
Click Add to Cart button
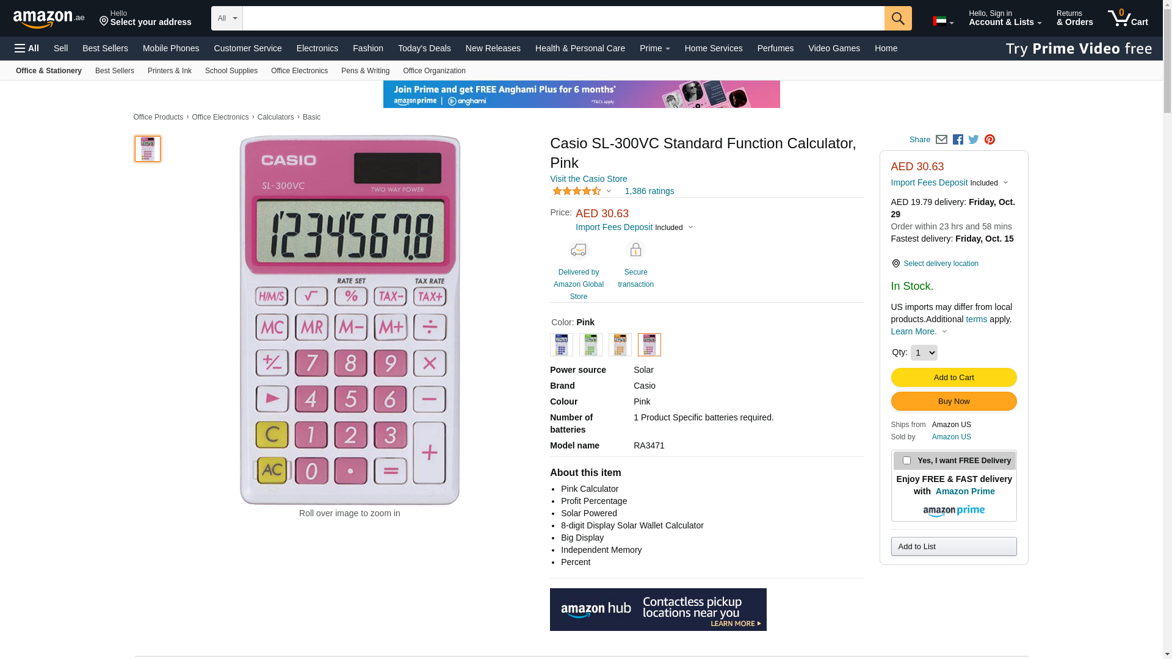pyautogui.click(x=953, y=378)
